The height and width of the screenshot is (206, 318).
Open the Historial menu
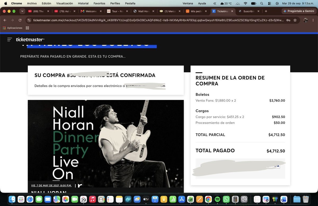pyautogui.click(x=83, y=3)
